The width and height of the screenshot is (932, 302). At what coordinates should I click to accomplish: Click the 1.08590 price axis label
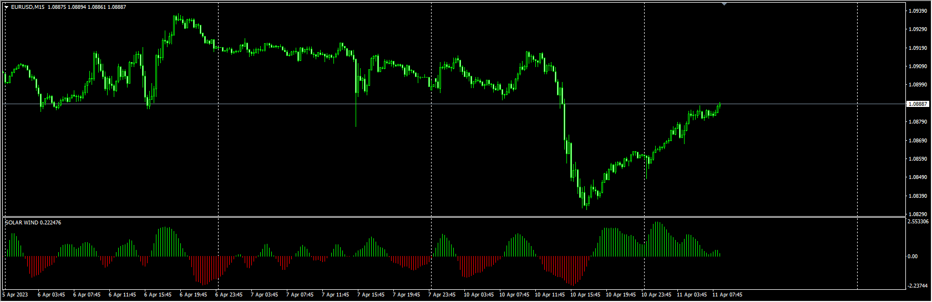918,159
